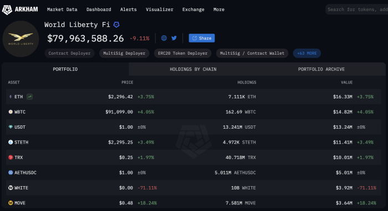Click the 40.718M TRX holdings cell

(x=241, y=157)
